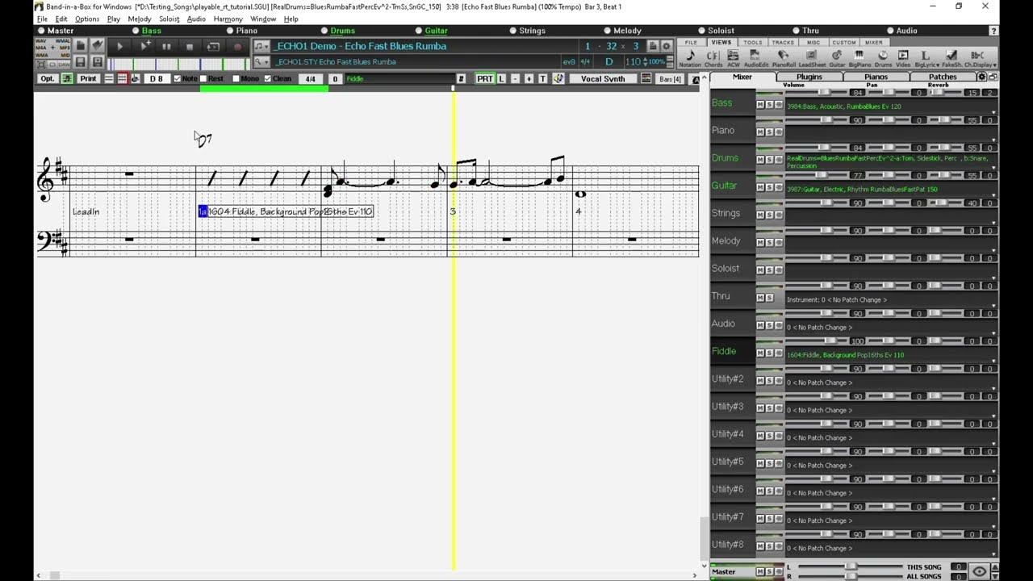
Task: Switch to the Plugins mixer tab
Action: 809,77
